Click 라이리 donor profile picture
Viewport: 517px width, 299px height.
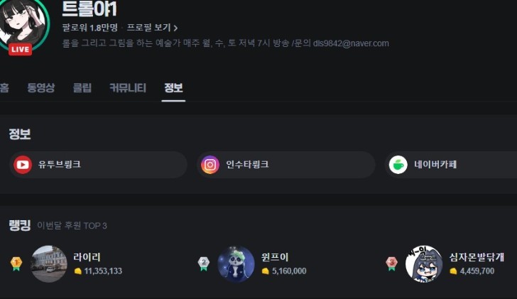point(49,263)
